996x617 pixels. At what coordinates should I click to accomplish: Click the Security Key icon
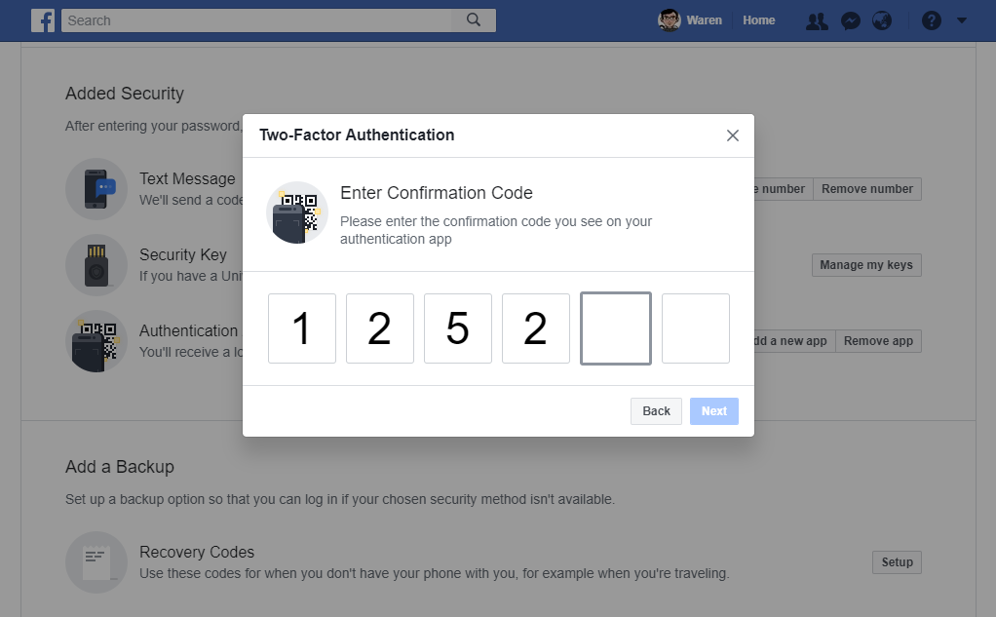click(x=96, y=264)
